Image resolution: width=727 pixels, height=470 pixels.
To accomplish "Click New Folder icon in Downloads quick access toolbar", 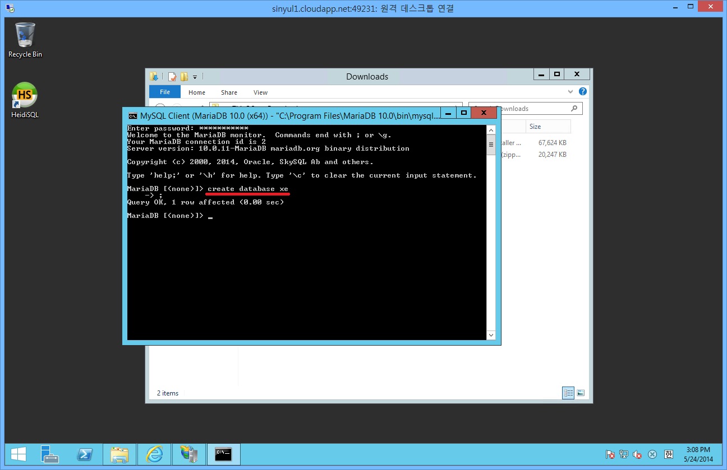I will [183, 77].
